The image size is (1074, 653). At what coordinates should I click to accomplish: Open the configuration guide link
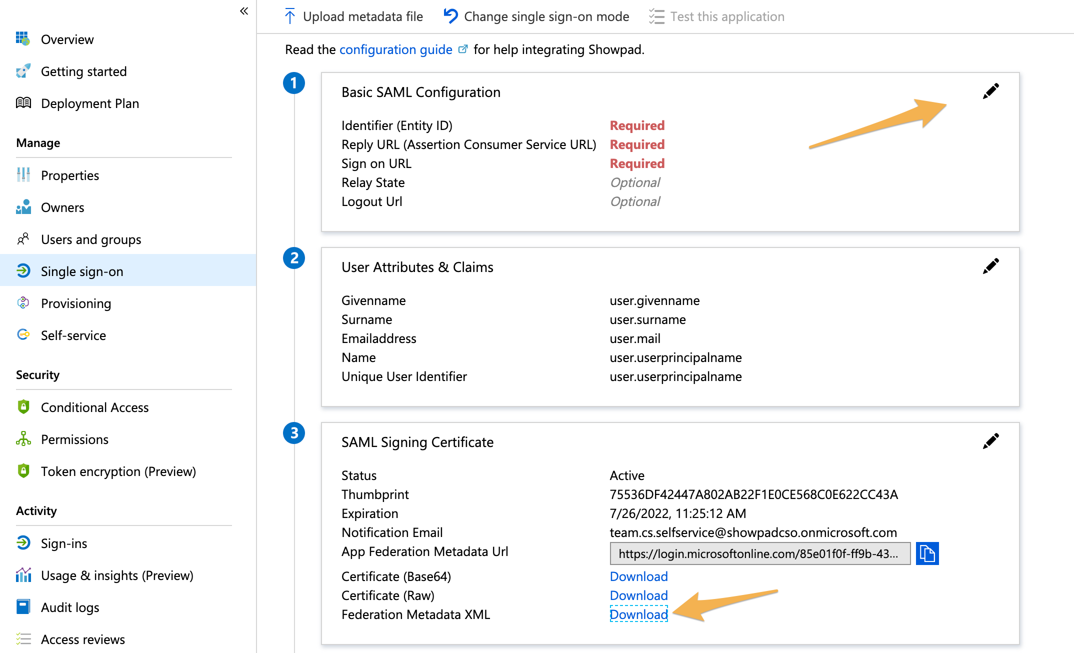tap(395, 49)
